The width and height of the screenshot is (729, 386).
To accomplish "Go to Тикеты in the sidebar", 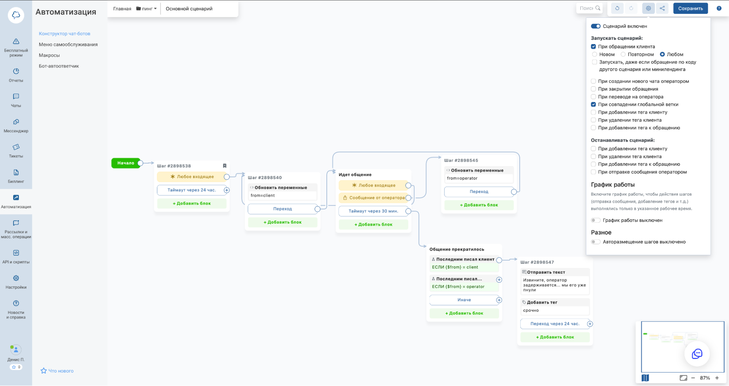I will (16, 150).
